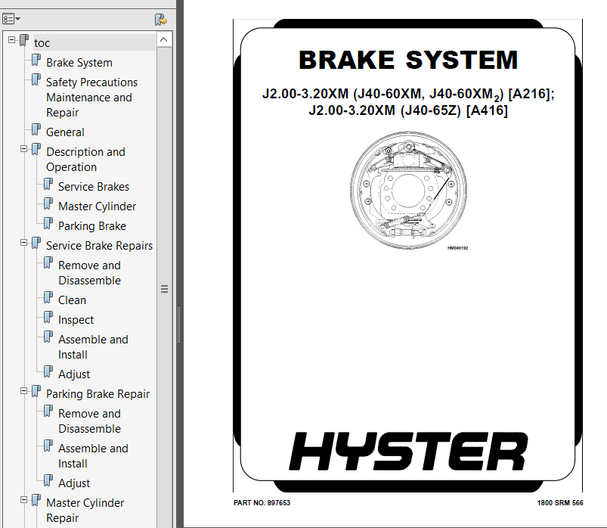Collapse the Master Cylinder Repair section
Viewport: 607px width, 528px height.
click(x=23, y=500)
